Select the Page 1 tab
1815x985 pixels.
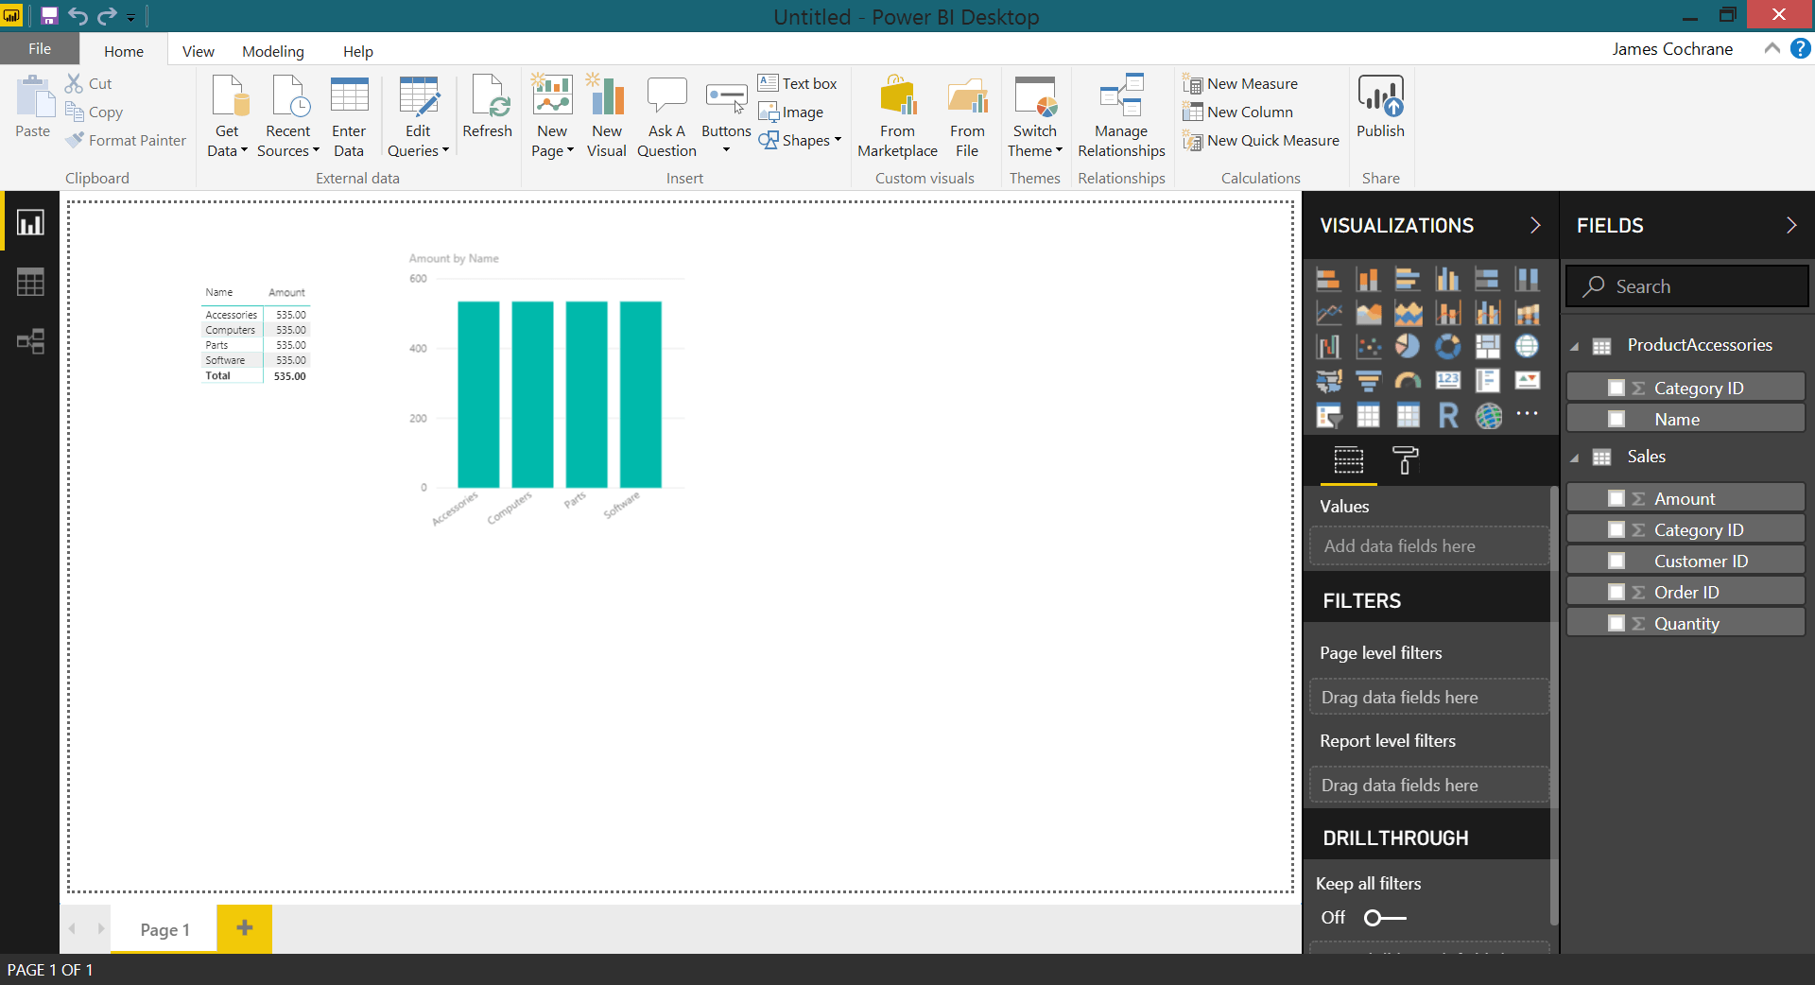(x=164, y=929)
